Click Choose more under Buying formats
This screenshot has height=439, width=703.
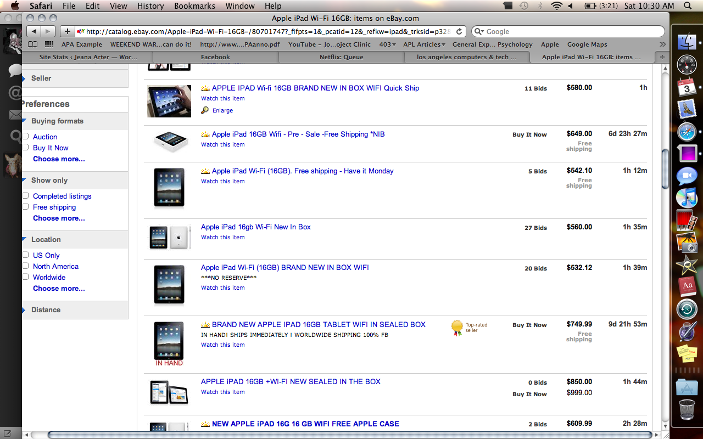pos(59,159)
